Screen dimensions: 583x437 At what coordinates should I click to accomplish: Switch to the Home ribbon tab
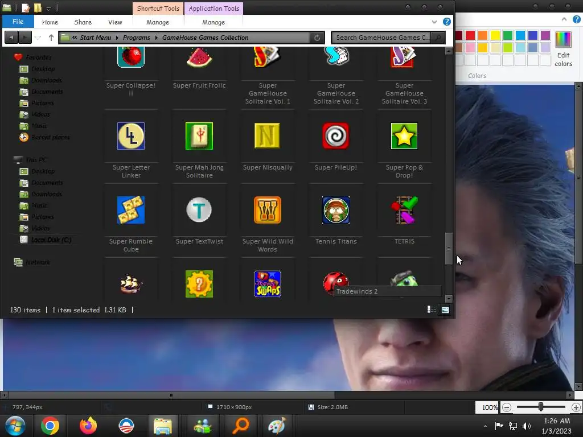(50, 22)
